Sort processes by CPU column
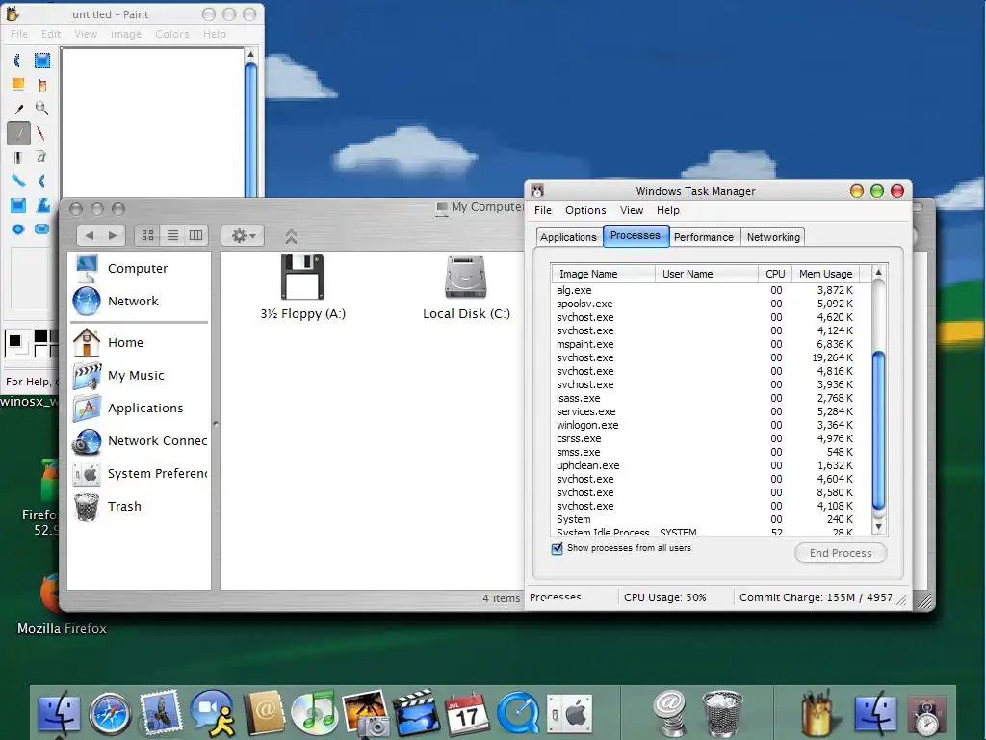This screenshot has width=986, height=740. pyautogui.click(x=775, y=274)
